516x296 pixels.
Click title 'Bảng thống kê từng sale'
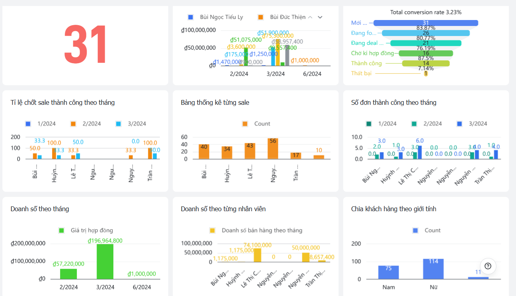pyautogui.click(x=215, y=102)
